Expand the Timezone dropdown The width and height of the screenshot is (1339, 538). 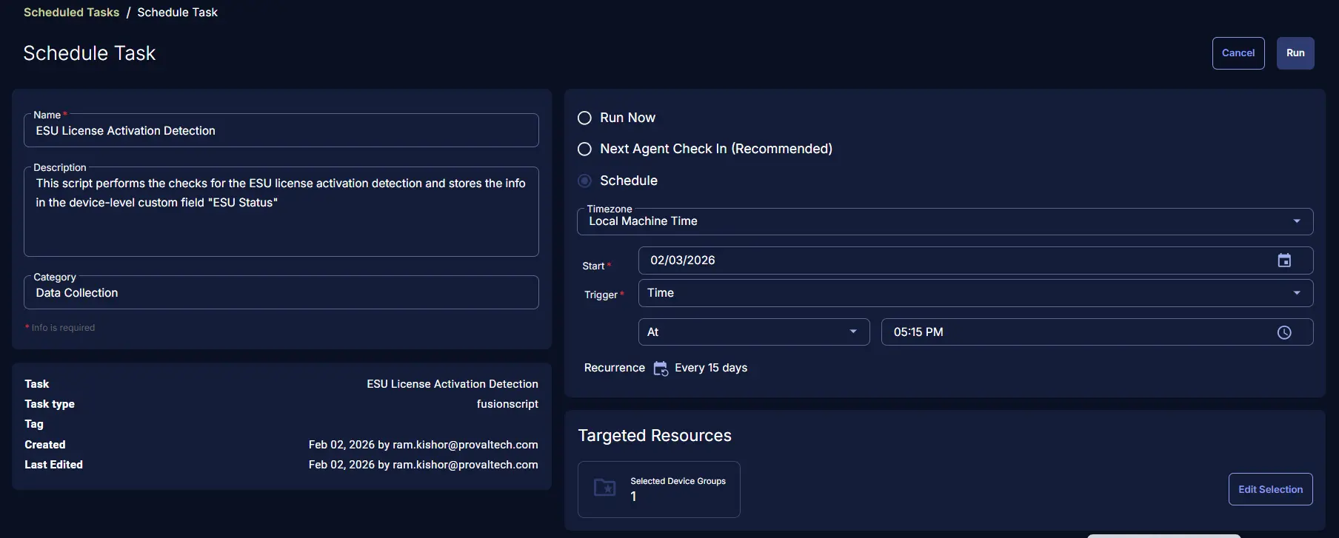(1296, 221)
